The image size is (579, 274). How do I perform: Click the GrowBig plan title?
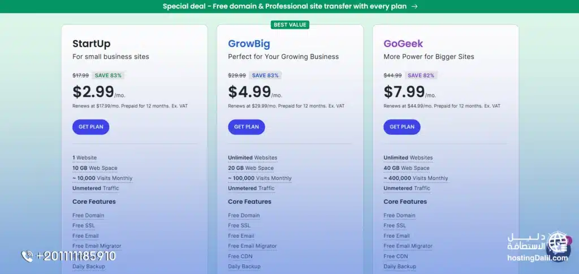pos(249,44)
